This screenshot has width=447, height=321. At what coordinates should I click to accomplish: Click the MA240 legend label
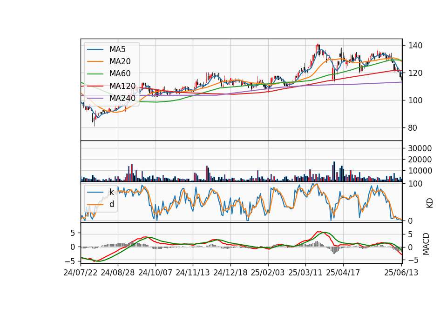tap(122, 98)
